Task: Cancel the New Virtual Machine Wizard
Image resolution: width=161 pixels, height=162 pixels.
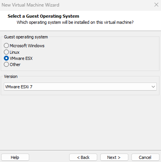Action: click(x=145, y=157)
